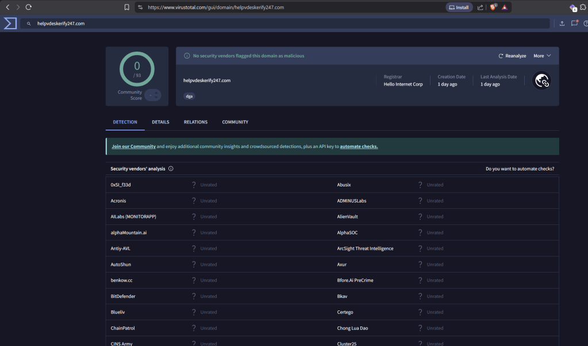588x346 pixels.
Task: Click the Brave Shields lion icon
Action: (493, 7)
